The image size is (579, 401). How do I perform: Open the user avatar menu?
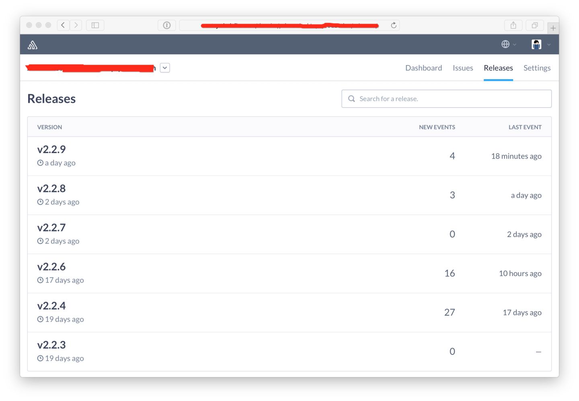536,44
